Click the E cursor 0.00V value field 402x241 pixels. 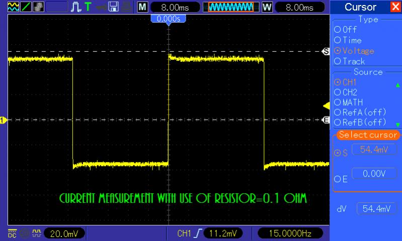click(x=374, y=174)
